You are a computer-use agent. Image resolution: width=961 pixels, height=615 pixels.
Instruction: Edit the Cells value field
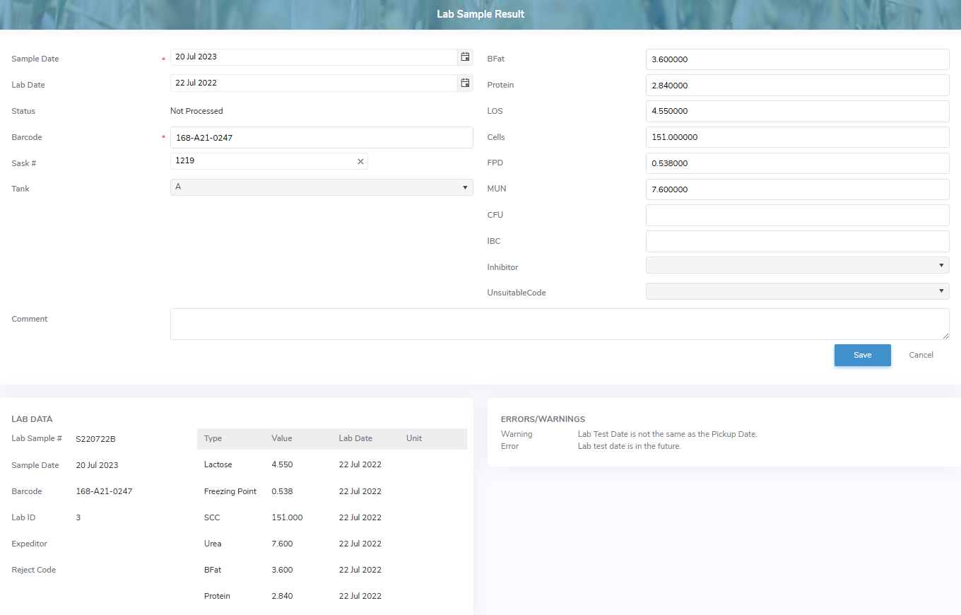(x=797, y=137)
